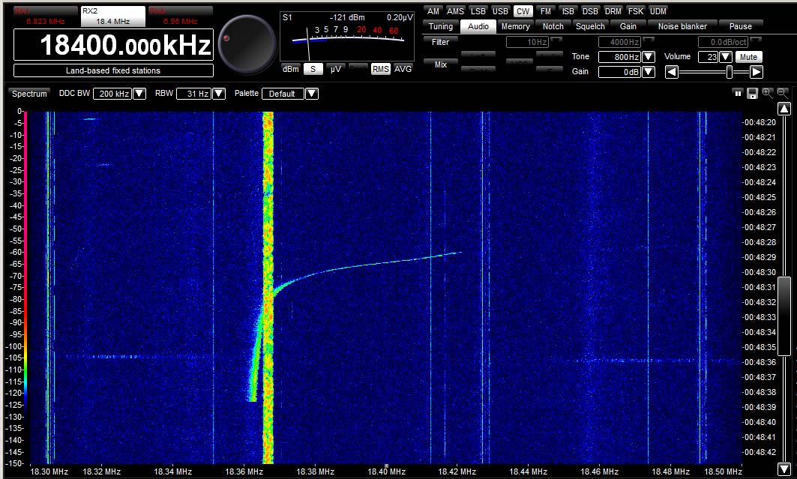Select FM demodulation mode
This screenshot has height=479, width=797.
[x=545, y=11]
